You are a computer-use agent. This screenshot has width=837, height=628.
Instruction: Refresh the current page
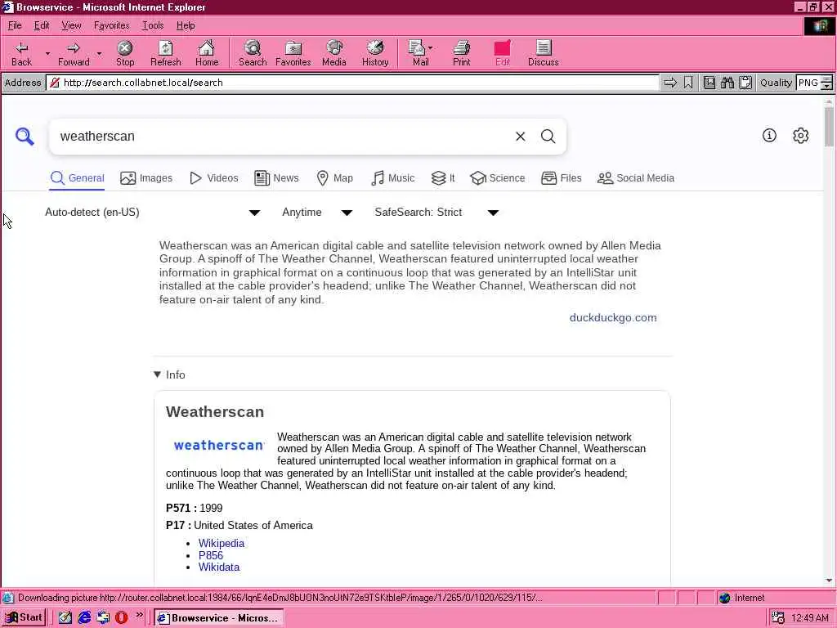click(165, 54)
